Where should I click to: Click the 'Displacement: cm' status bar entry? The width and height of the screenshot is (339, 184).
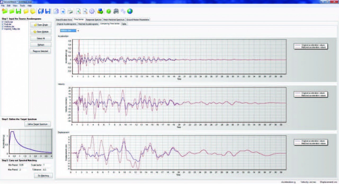[329, 182]
